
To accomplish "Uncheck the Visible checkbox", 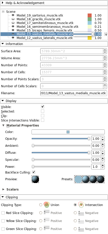I will (43, 107).
